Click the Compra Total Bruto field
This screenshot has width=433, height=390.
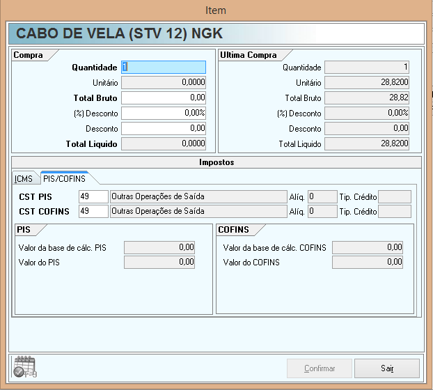(164, 97)
